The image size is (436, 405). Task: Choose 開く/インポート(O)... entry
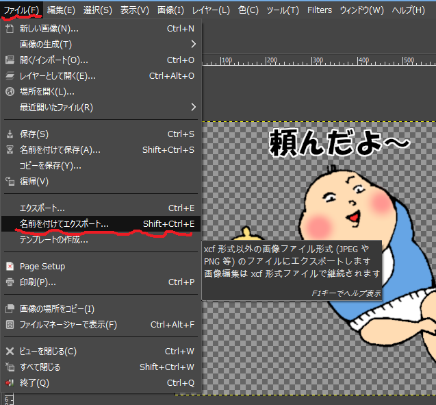(x=101, y=60)
